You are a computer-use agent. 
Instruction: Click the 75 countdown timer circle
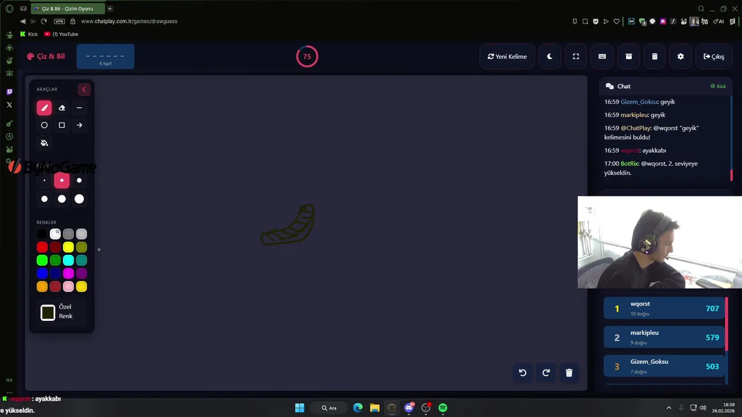307,57
